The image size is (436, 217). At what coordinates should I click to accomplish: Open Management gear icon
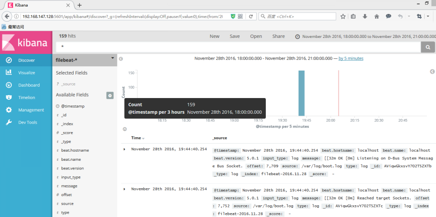[x=9, y=110]
